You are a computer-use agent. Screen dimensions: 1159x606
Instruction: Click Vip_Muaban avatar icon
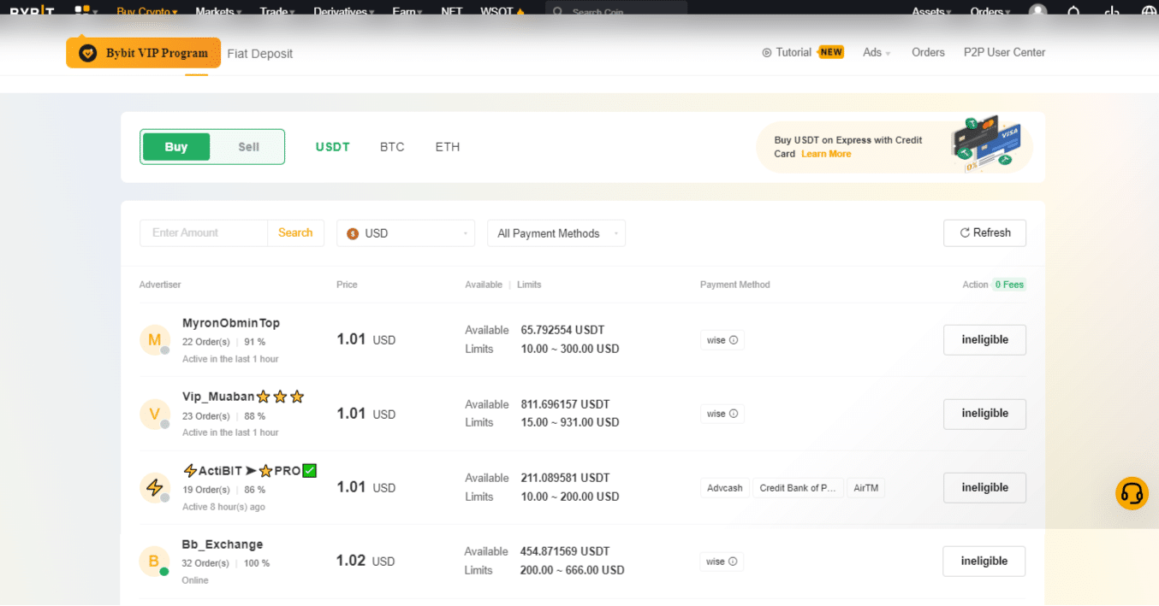tap(155, 415)
